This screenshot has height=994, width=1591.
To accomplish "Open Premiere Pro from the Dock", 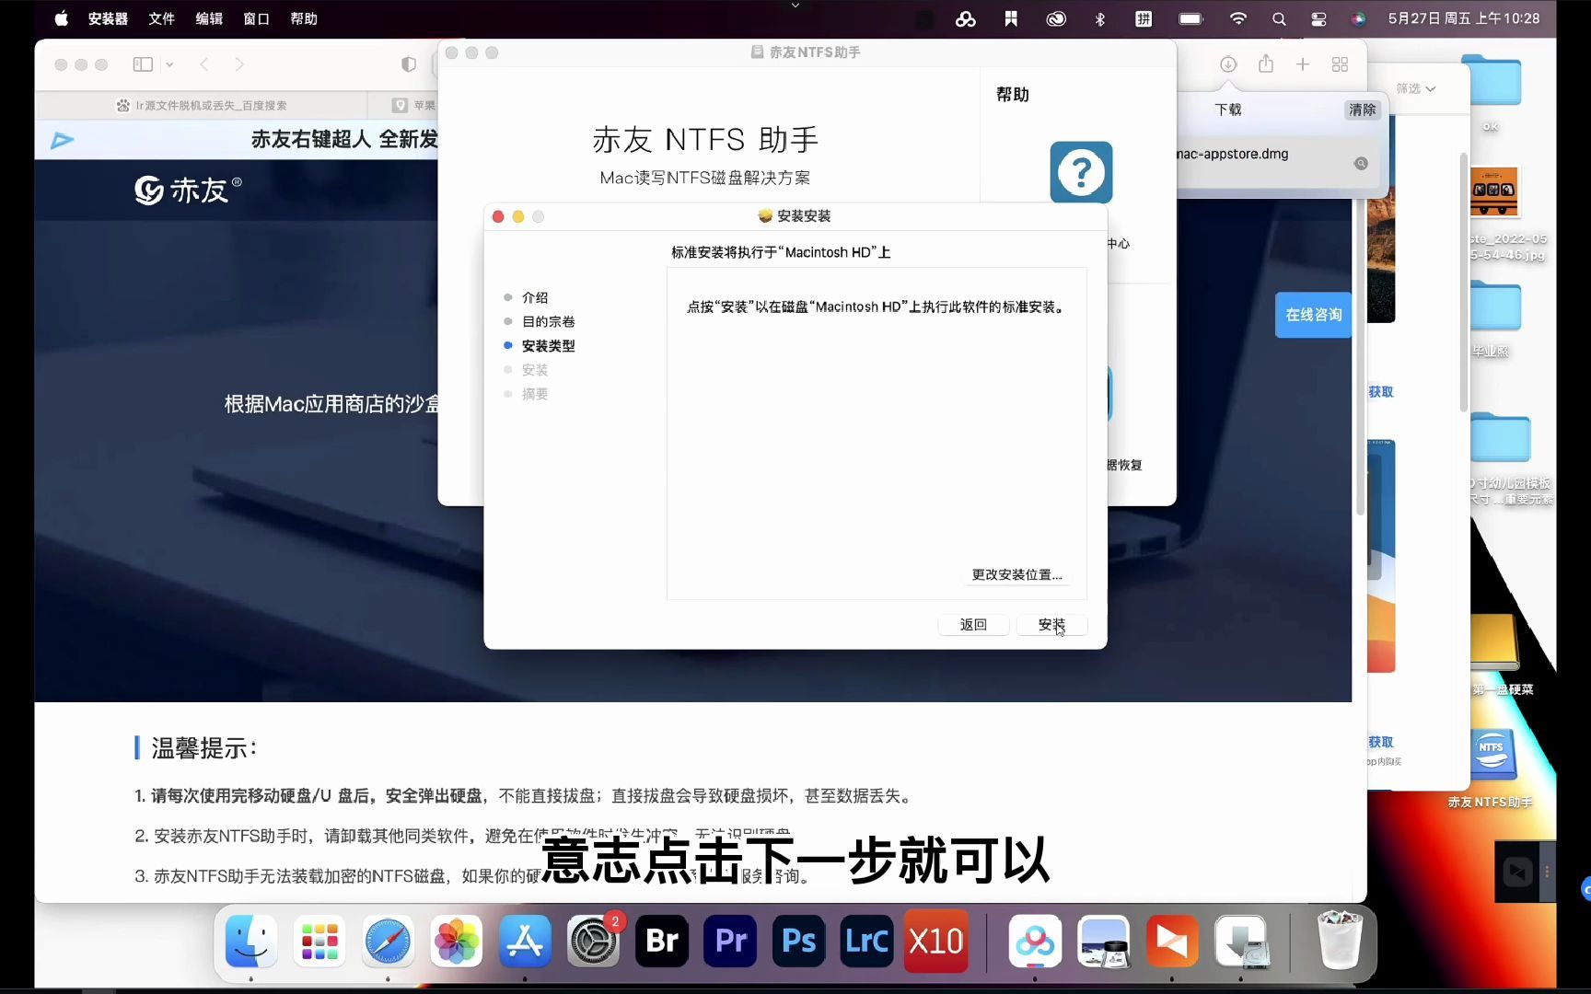I will (x=730, y=941).
